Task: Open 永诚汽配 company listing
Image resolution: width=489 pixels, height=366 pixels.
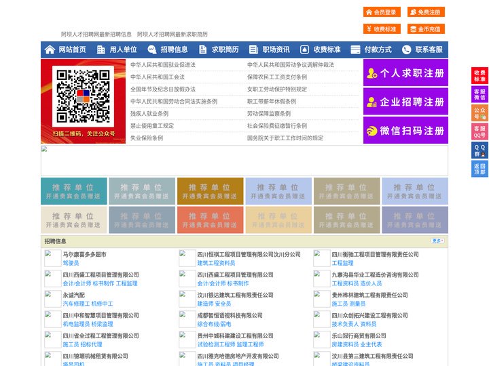Action: [x=73, y=295]
